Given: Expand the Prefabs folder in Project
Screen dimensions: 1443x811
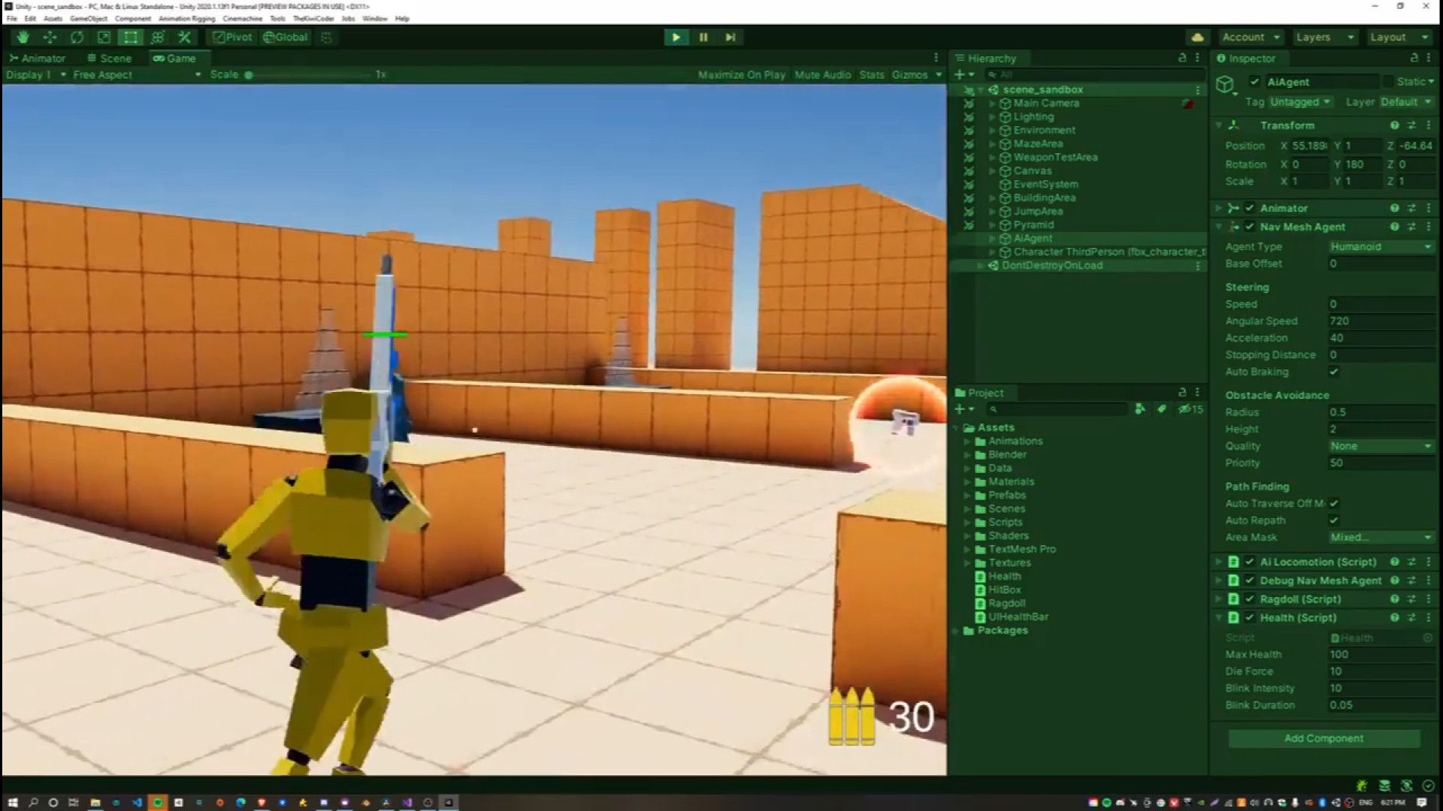Looking at the screenshot, I should pos(968,496).
